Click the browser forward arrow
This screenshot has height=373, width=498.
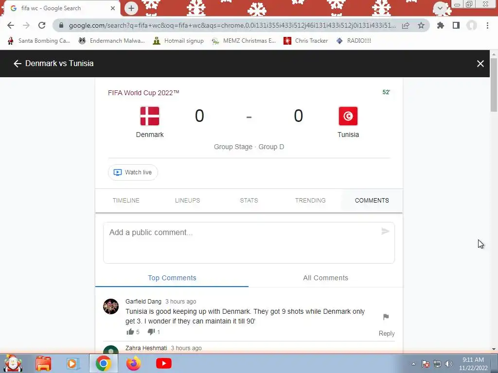point(26,25)
